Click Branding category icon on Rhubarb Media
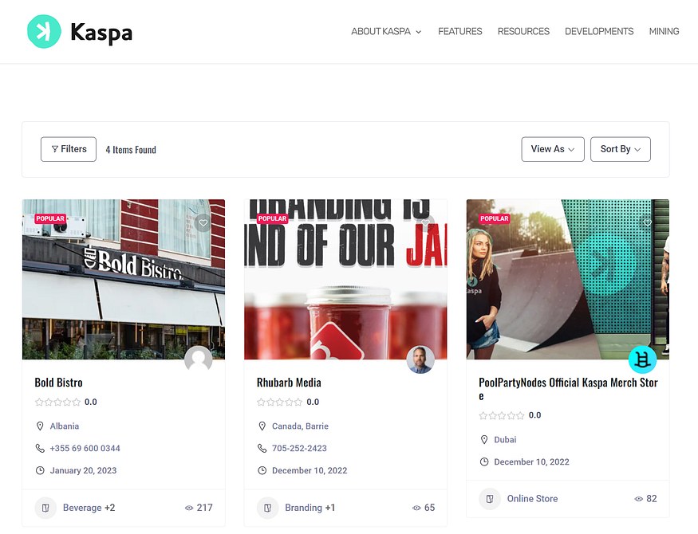The image size is (698, 534). [267, 508]
